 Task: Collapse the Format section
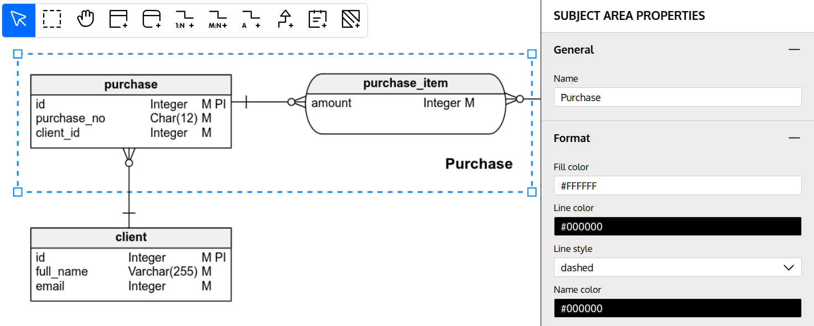pos(794,138)
